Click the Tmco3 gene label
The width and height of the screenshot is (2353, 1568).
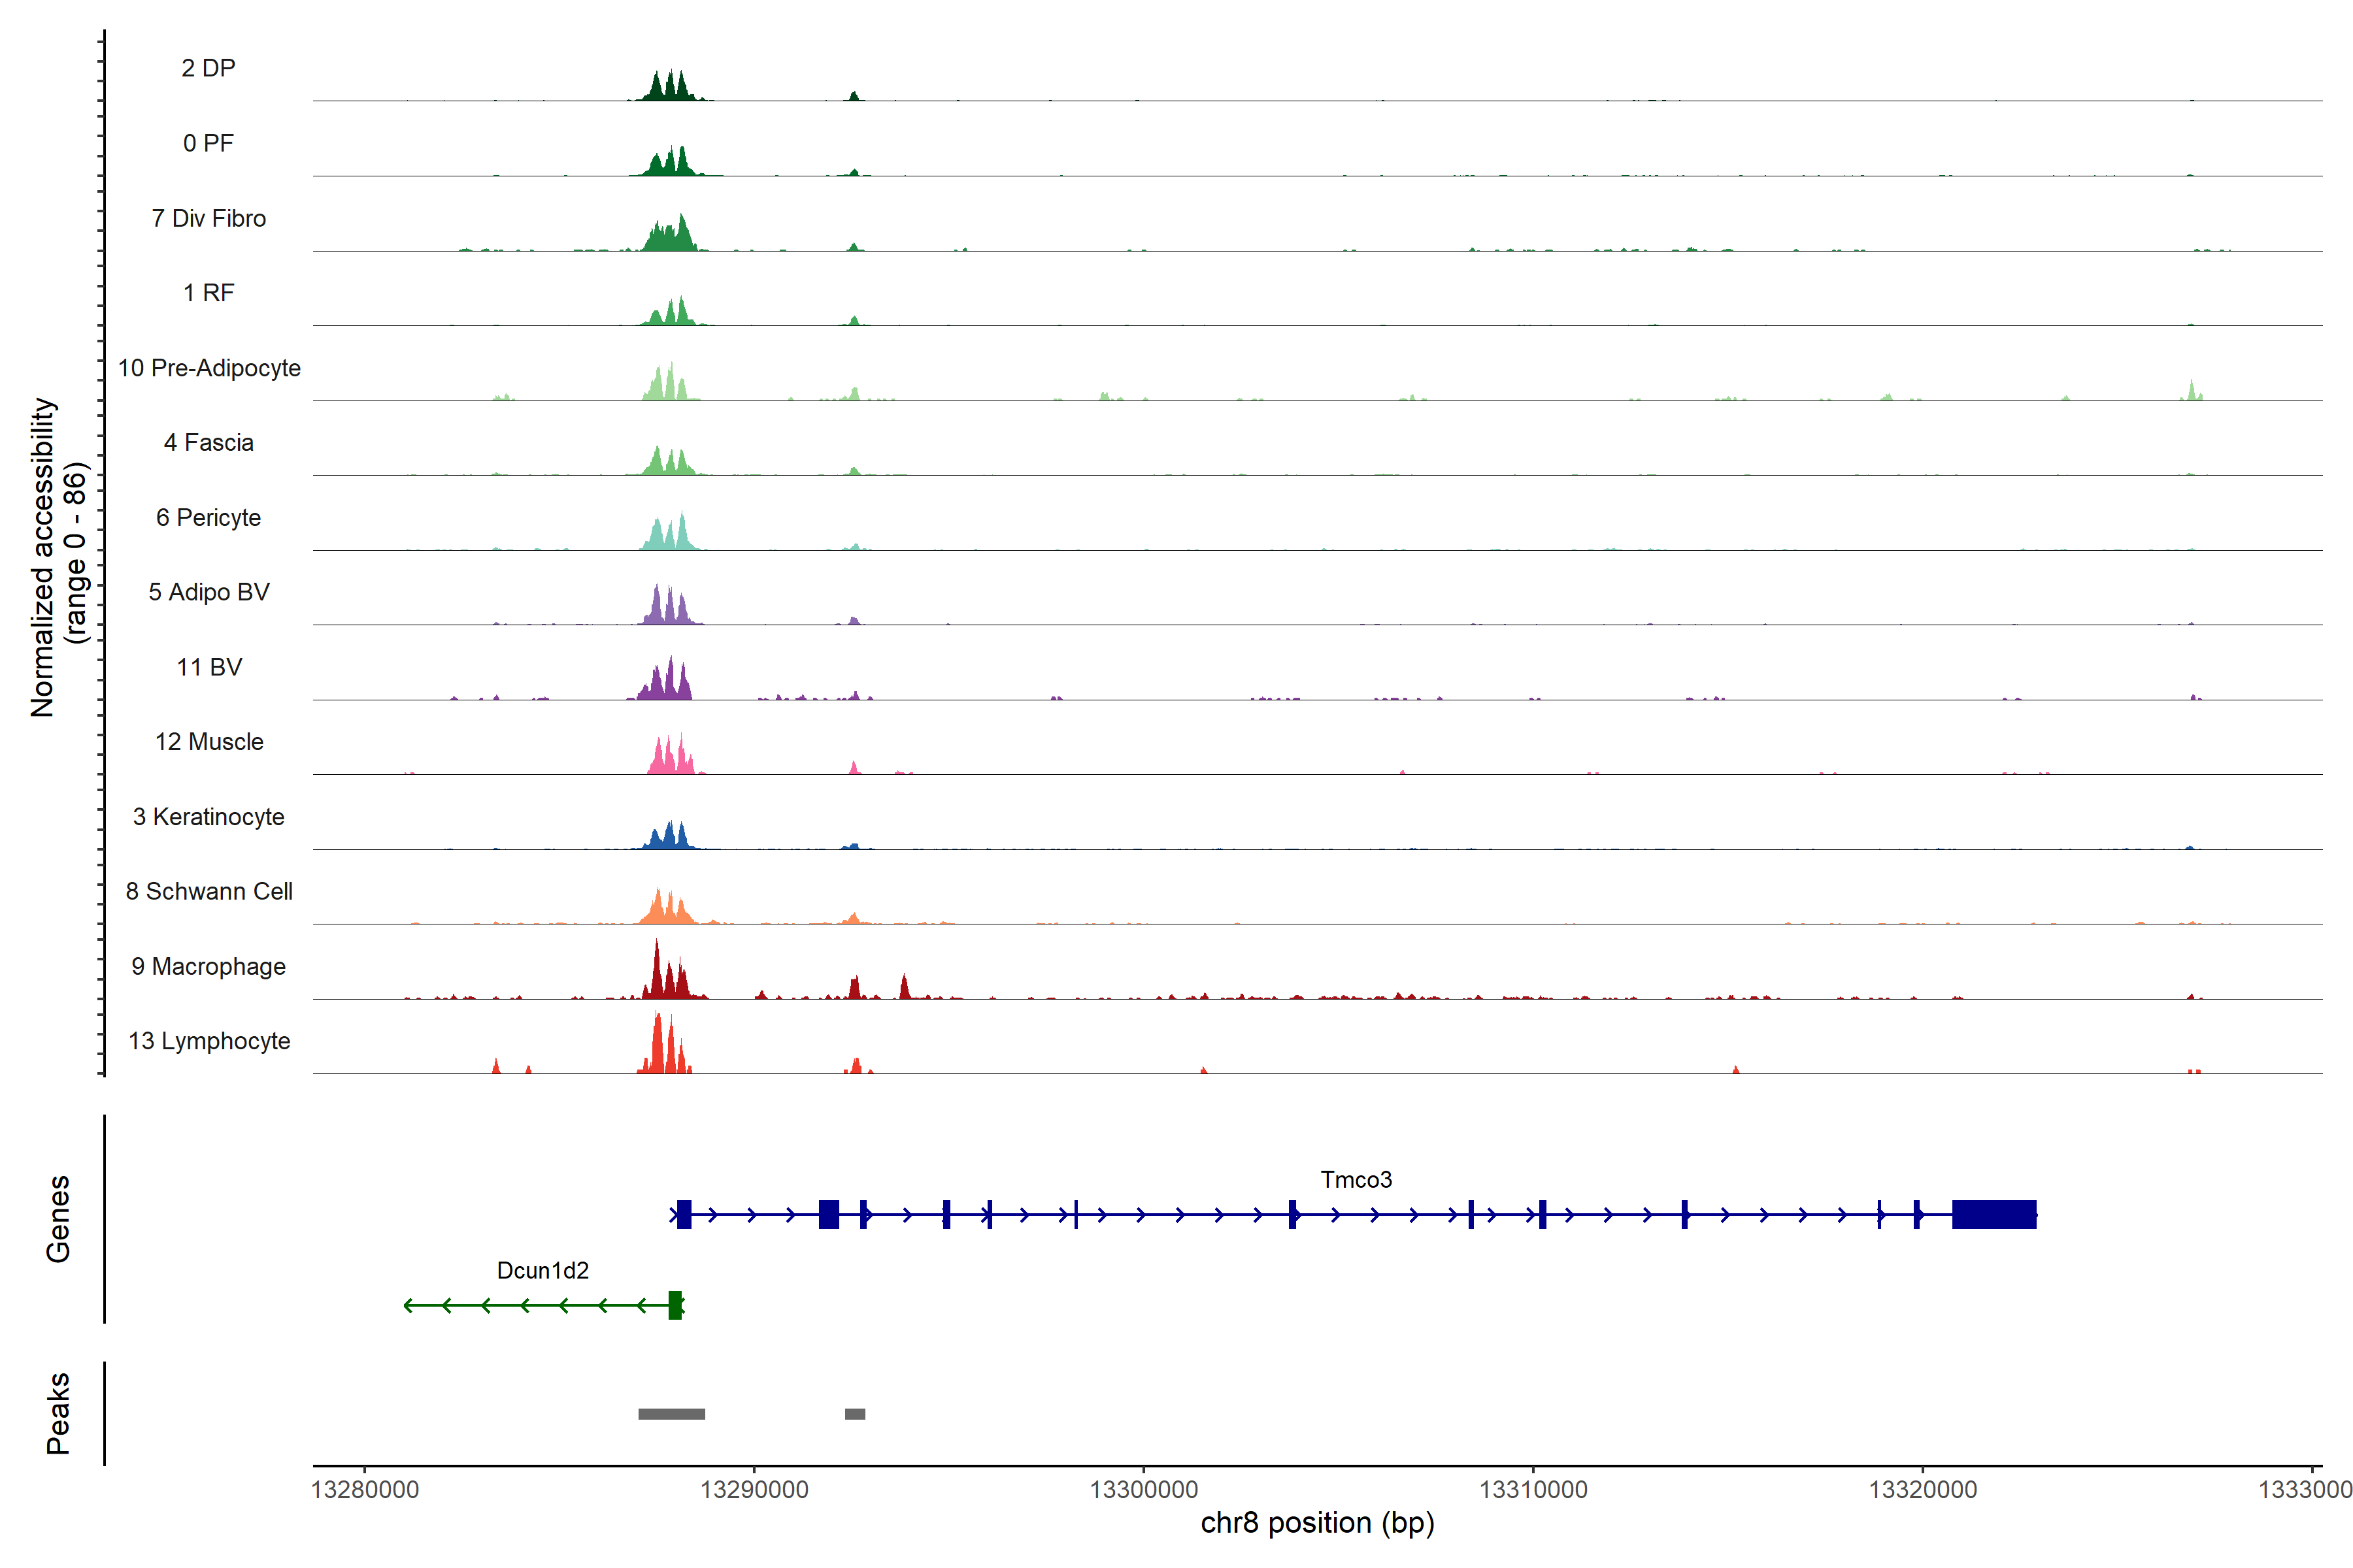coord(1356,1180)
